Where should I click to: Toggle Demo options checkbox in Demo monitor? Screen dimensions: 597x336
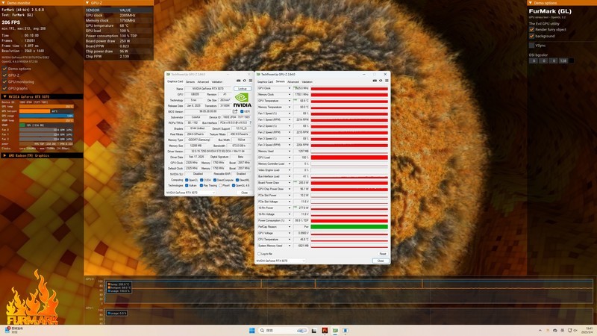click(x=4, y=69)
